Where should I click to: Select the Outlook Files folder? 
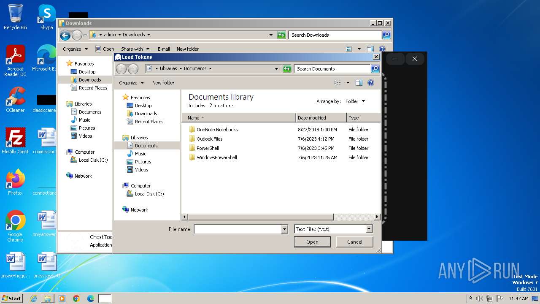tap(205, 139)
